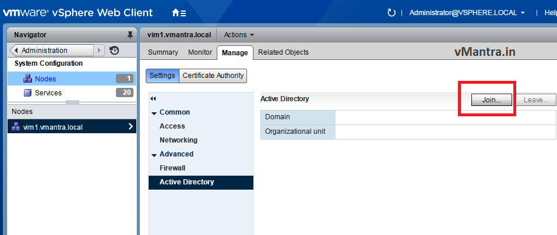Click the forward arrow beside Administration
557x235 pixels.
[x=99, y=51]
